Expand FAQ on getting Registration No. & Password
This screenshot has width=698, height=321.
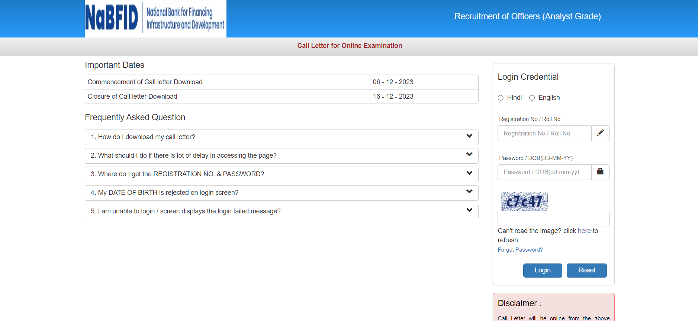coord(177,174)
